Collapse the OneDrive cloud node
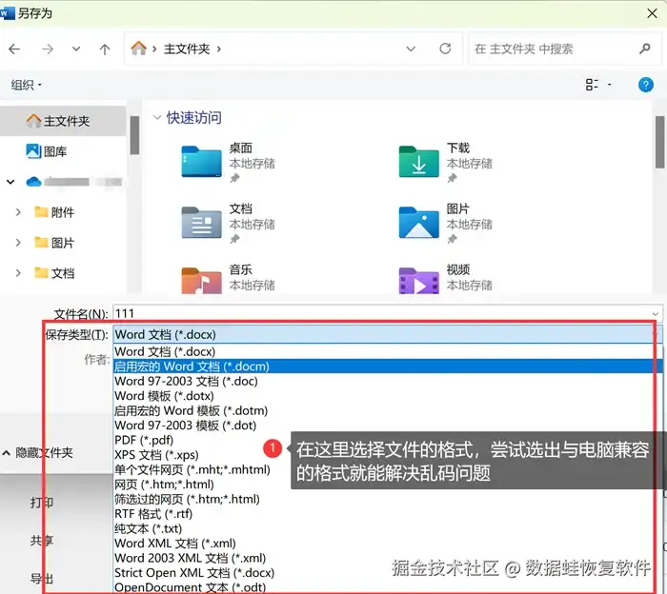 (10, 182)
